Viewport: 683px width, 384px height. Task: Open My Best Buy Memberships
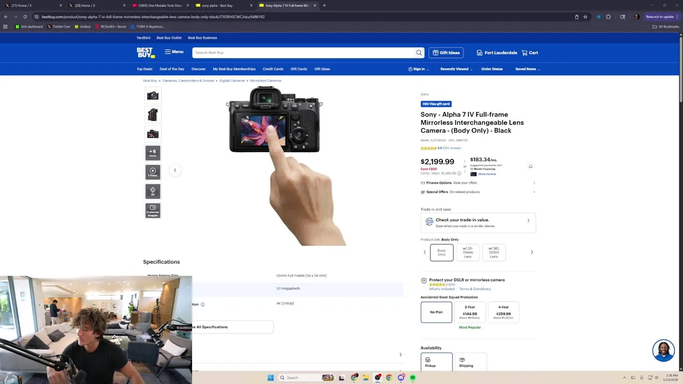234,69
